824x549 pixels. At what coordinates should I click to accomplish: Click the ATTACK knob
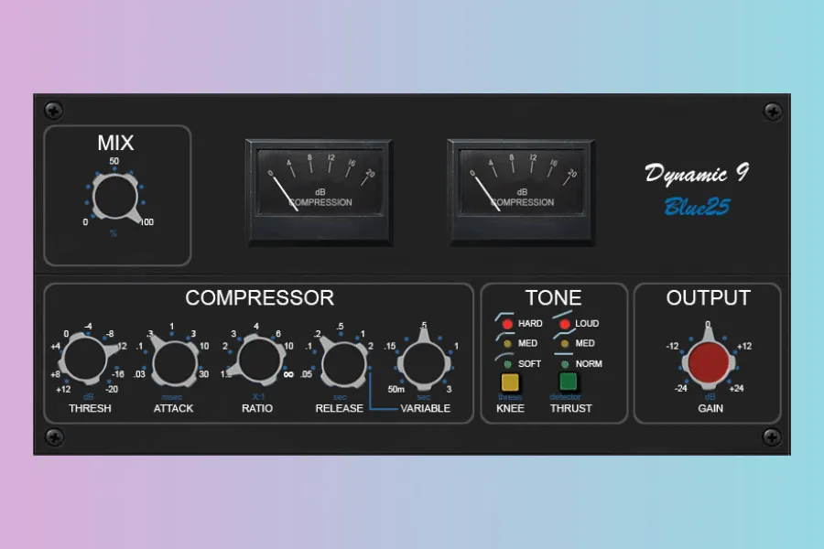173,361
